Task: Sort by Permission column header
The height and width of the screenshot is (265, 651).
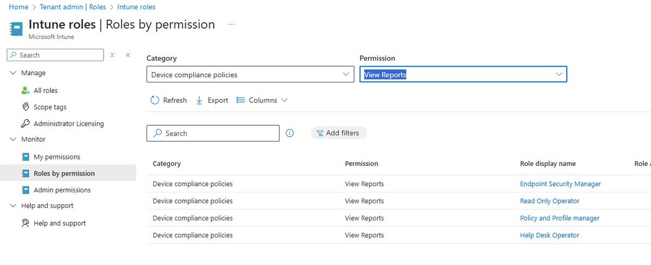Action: (361, 164)
